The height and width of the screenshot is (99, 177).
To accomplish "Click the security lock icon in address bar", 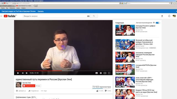I will click(122, 3).
